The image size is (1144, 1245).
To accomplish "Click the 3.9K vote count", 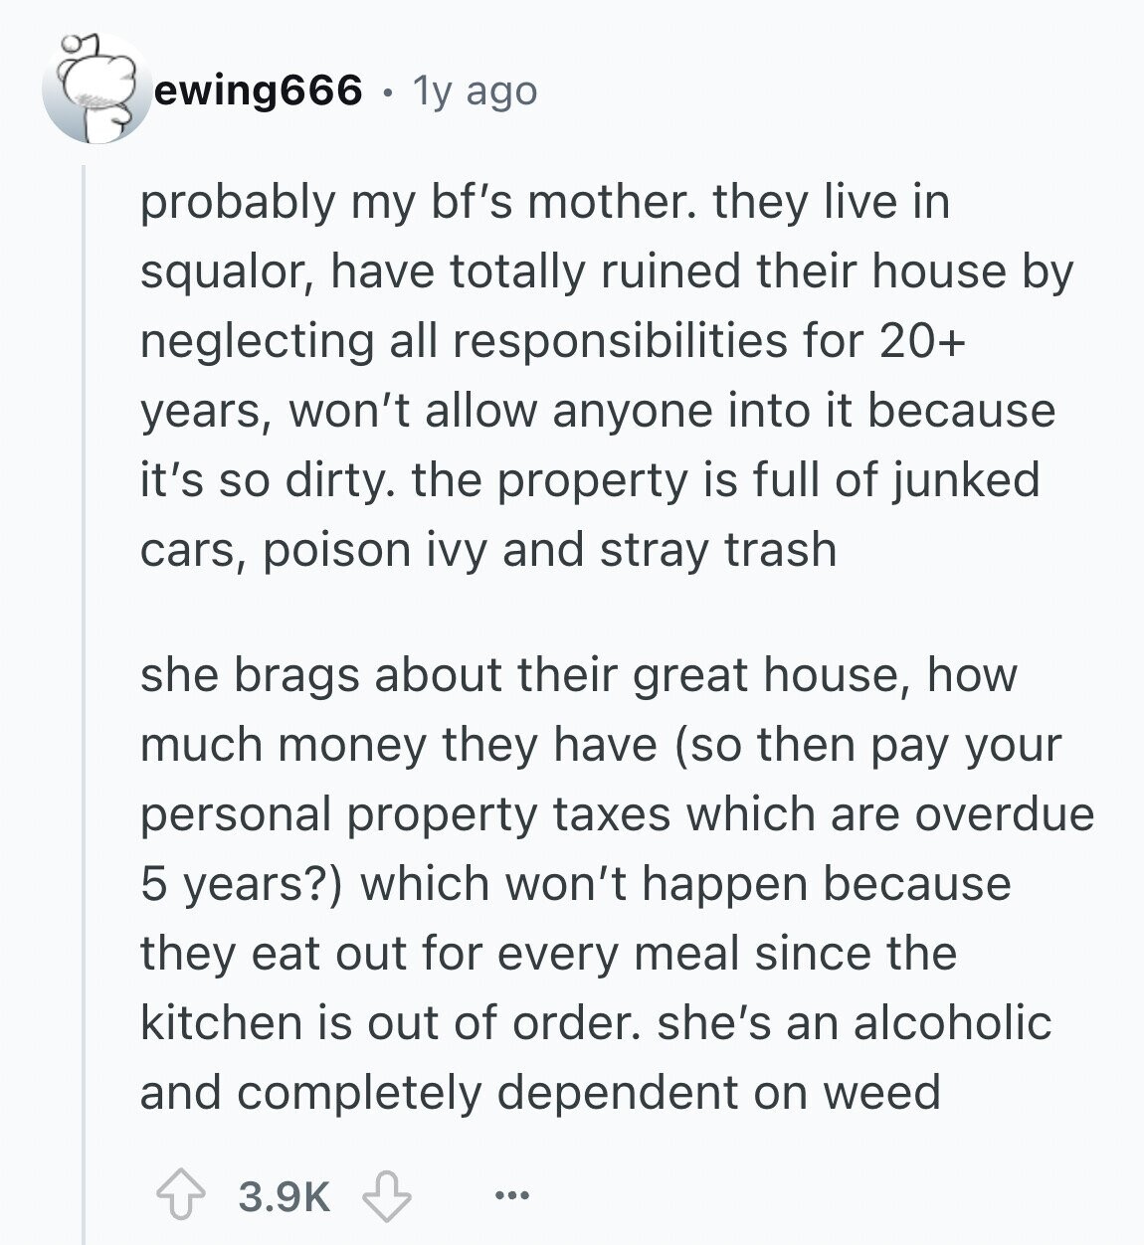I will [285, 1195].
